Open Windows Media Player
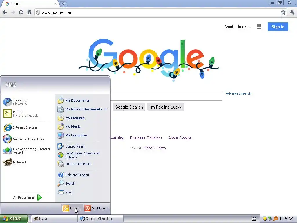 click(x=28, y=139)
